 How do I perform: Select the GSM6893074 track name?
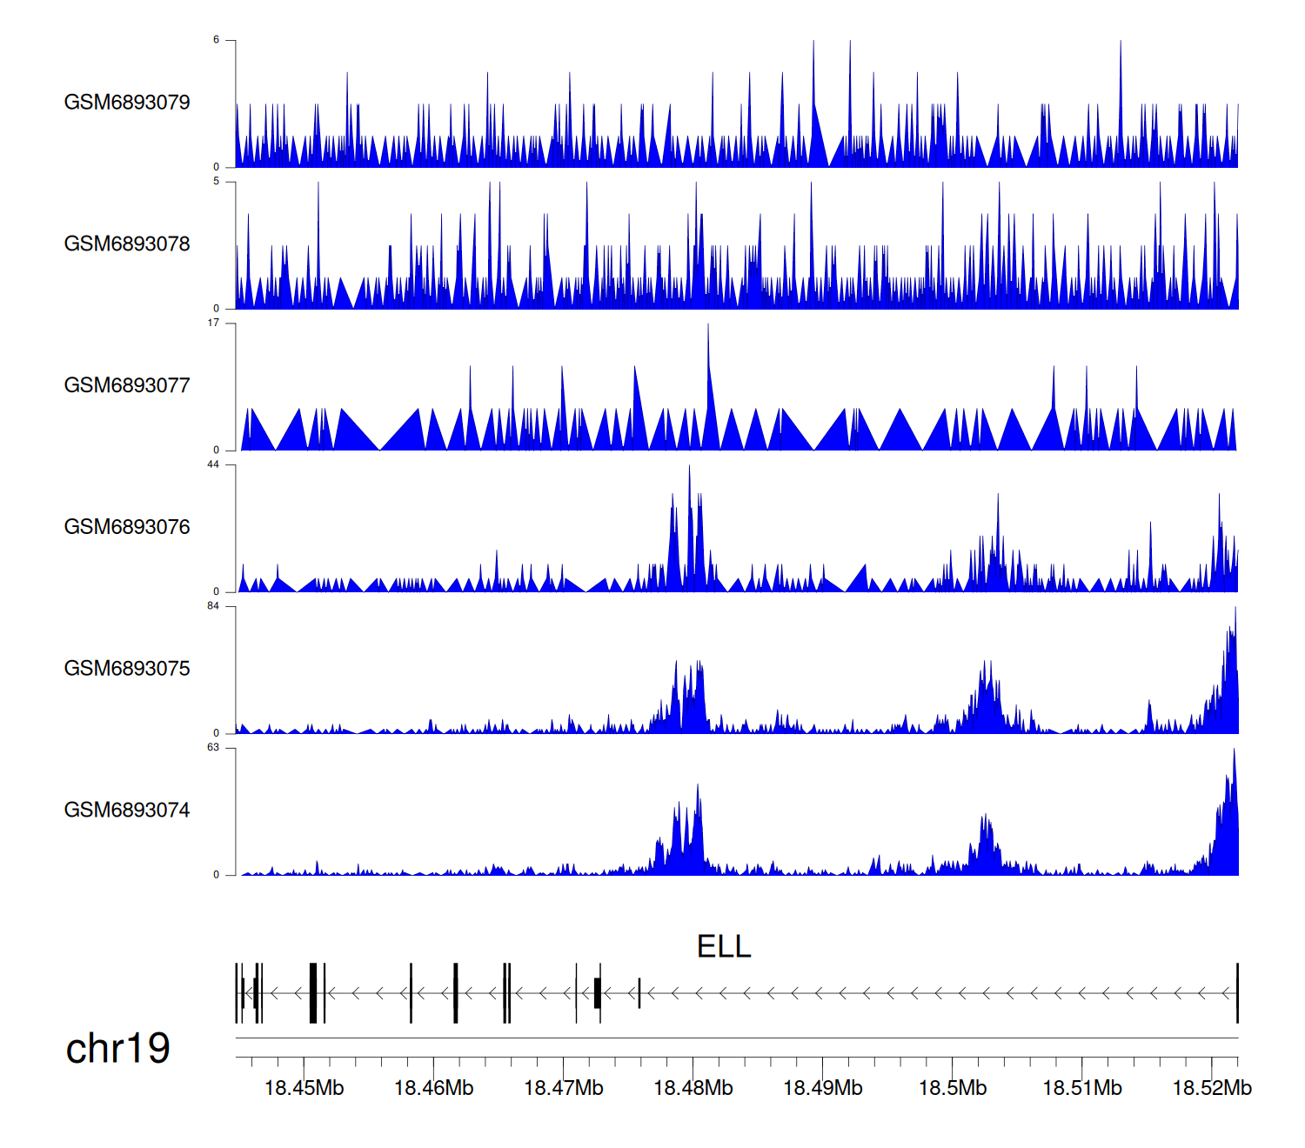127,811
